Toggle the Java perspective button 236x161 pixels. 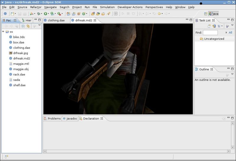pyautogui.click(x=214, y=14)
